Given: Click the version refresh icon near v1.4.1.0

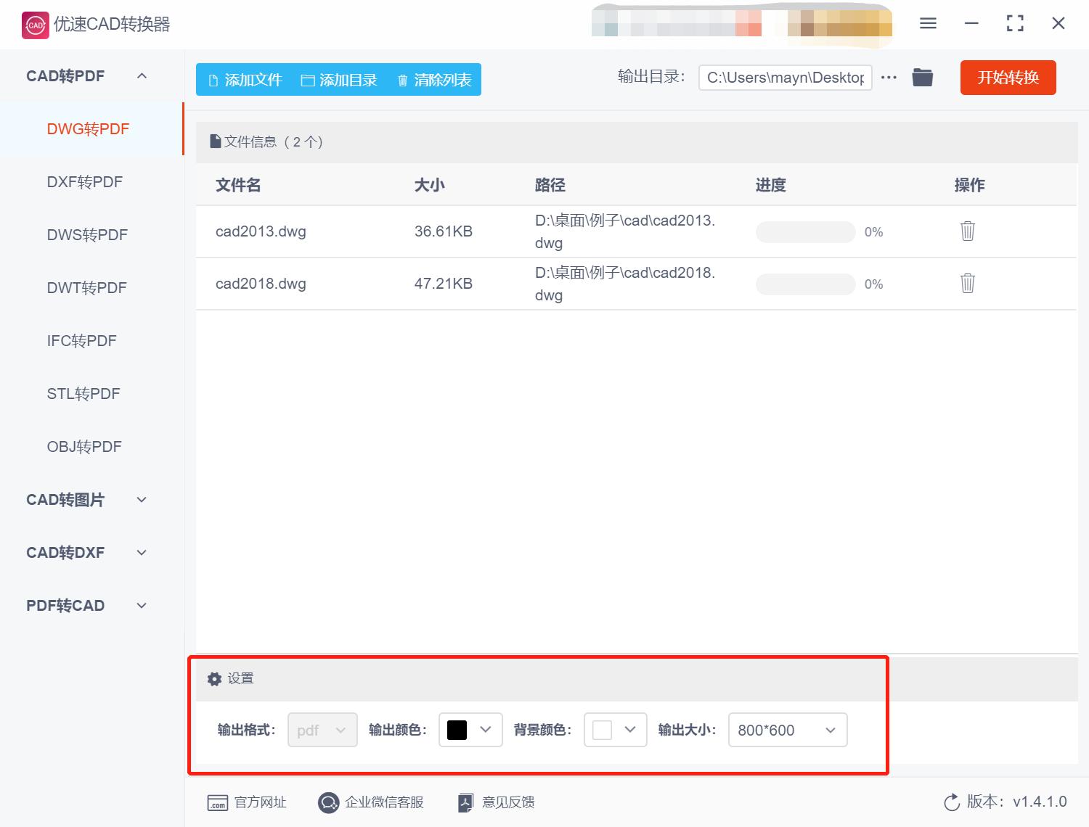Looking at the screenshot, I should tap(952, 802).
